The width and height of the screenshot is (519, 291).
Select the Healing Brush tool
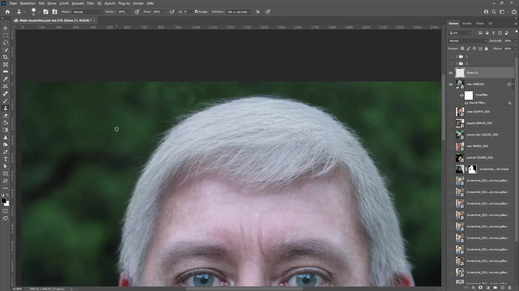(5, 94)
